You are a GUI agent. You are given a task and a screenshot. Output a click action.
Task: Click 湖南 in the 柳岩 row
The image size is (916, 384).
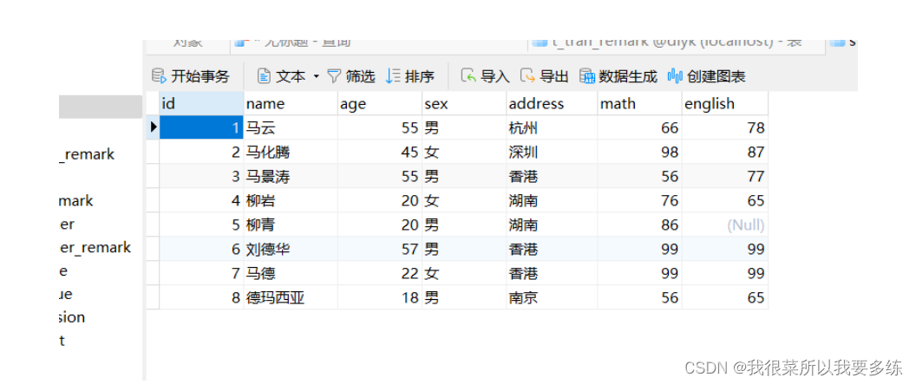point(552,200)
